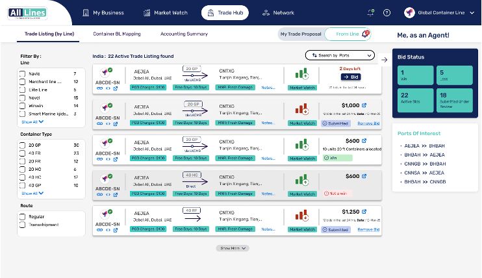Image resolution: width=482 pixels, height=278 pixels.
Task: Click the My Business building icon
Action: pos(86,12)
